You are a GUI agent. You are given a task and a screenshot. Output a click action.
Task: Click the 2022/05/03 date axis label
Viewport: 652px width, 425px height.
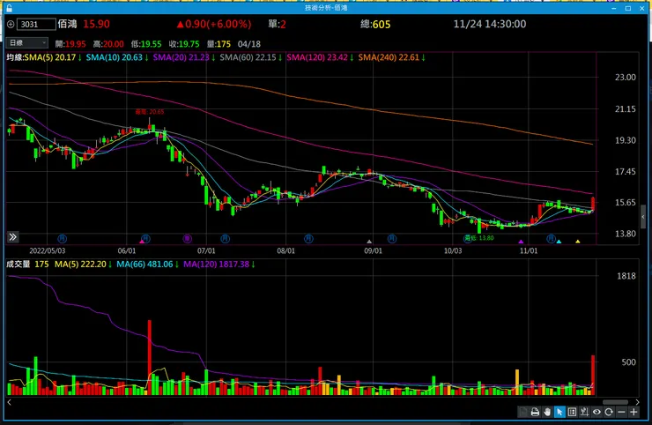[x=48, y=251]
